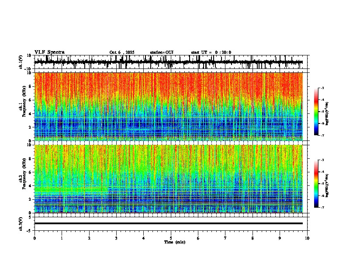Click the '-7' label on ch.1 color bar
The width and height of the screenshot is (346, 267).
(x=322, y=135)
